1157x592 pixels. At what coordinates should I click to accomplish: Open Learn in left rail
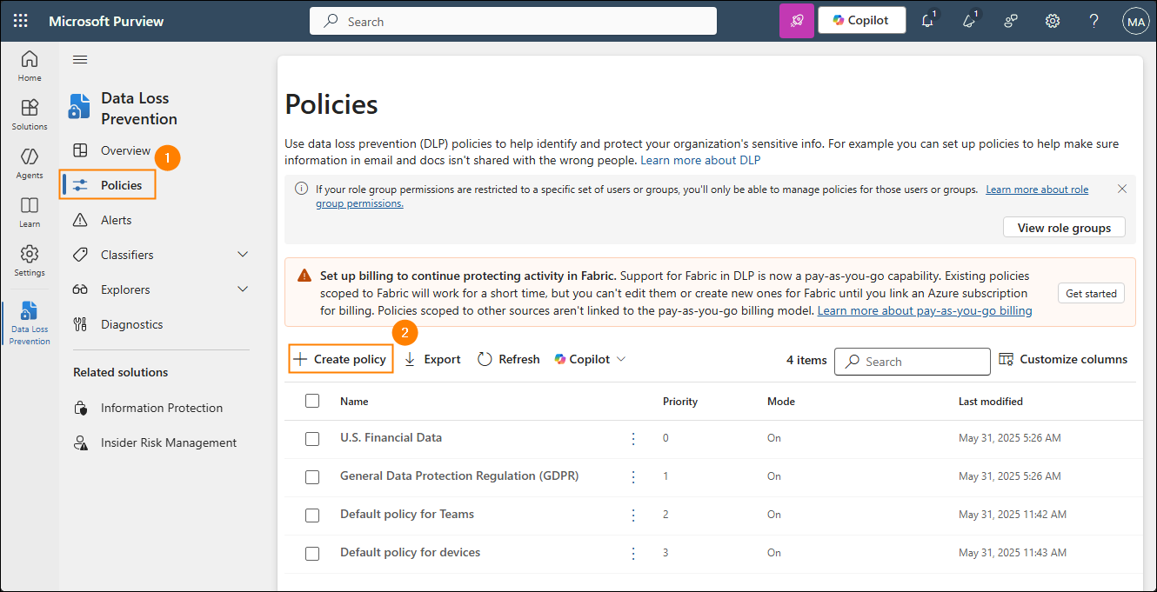[x=30, y=212]
